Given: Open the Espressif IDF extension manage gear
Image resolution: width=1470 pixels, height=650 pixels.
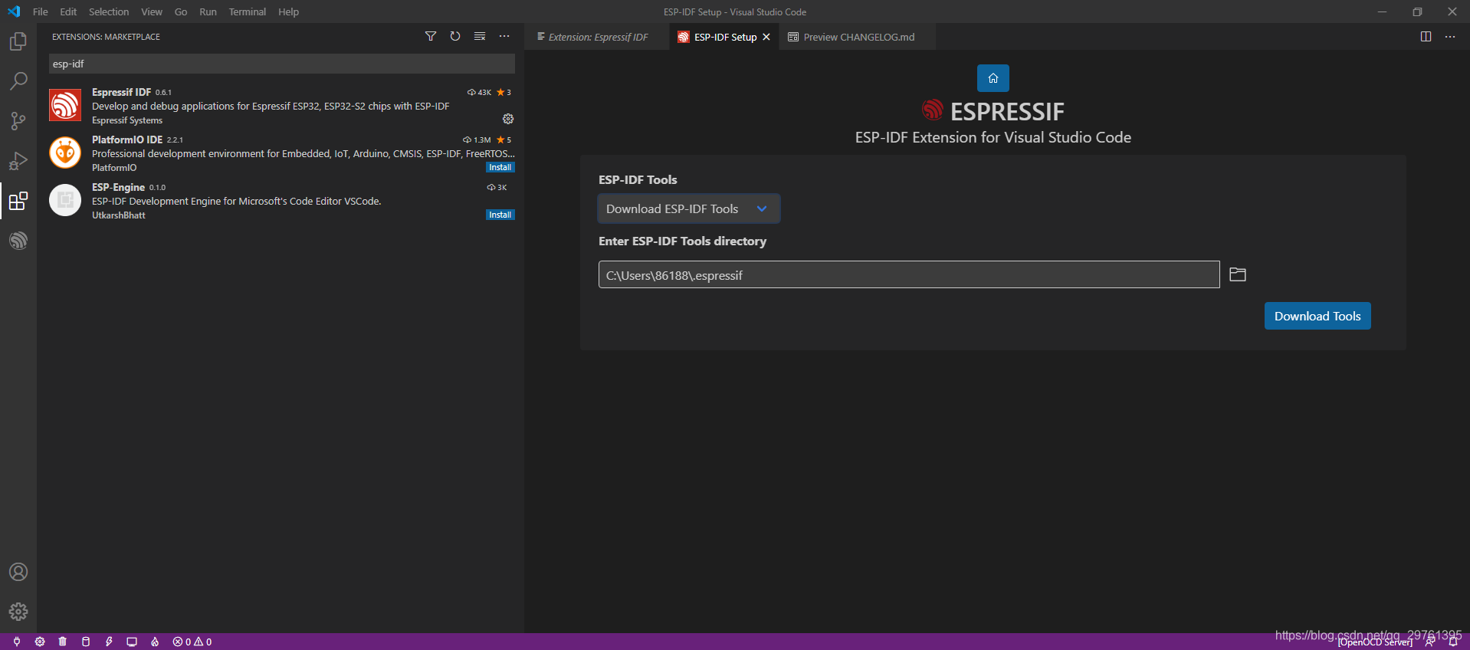Looking at the screenshot, I should click(508, 119).
